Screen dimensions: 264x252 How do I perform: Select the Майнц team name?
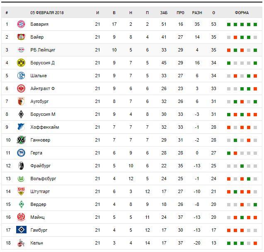point(37,217)
